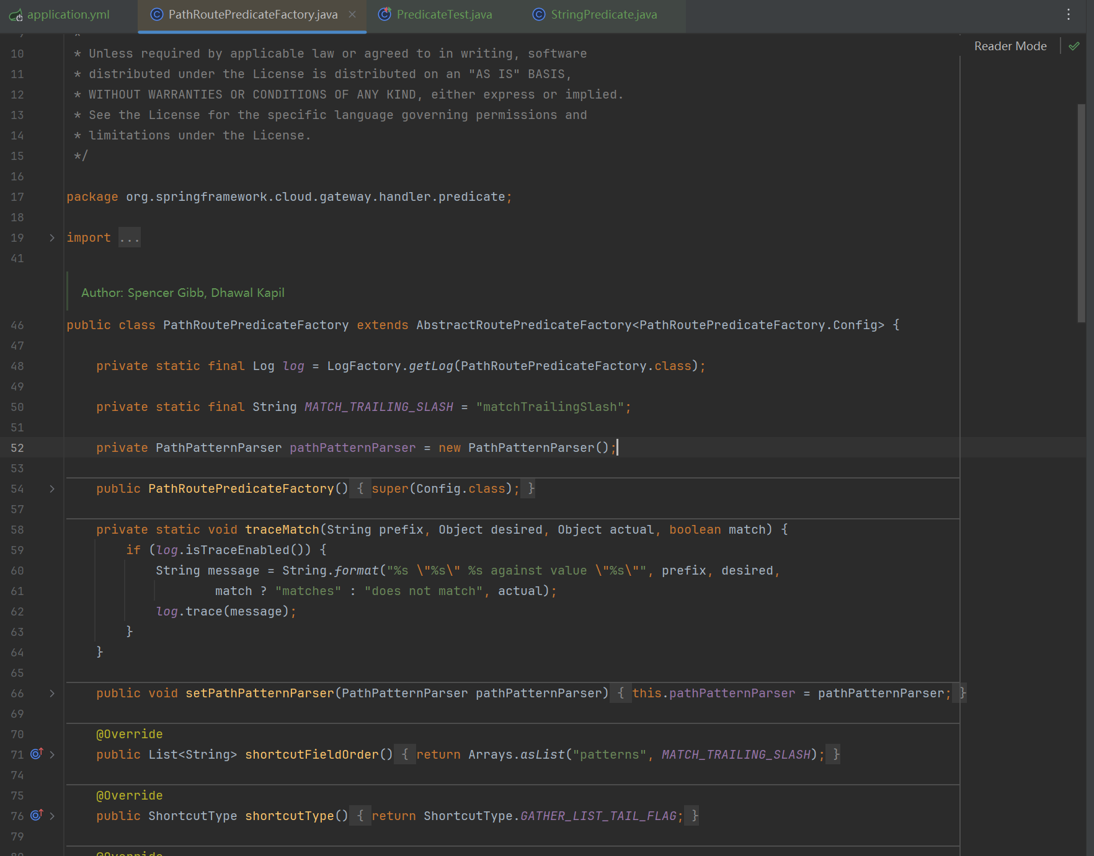1094x856 pixels.
Task: Click LogFactory on line 48
Action: click(x=364, y=366)
